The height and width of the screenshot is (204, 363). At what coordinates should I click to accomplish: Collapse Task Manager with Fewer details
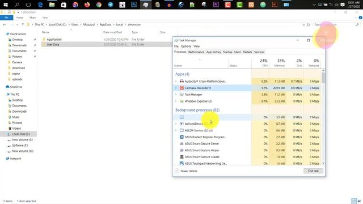186,171
